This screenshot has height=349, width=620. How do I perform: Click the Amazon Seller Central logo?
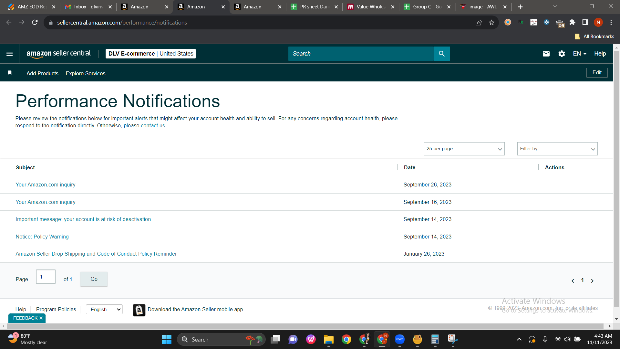tap(59, 54)
